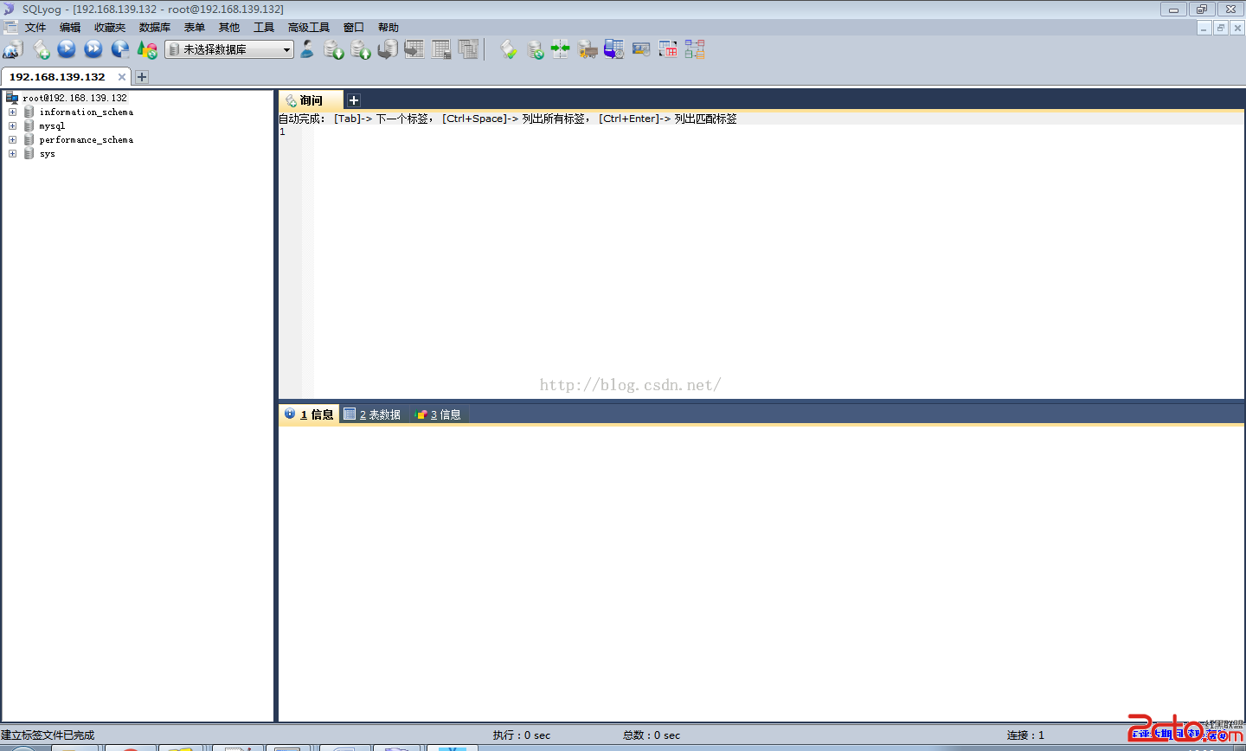
Task: Open the 编辑 menu
Action: pos(70,28)
